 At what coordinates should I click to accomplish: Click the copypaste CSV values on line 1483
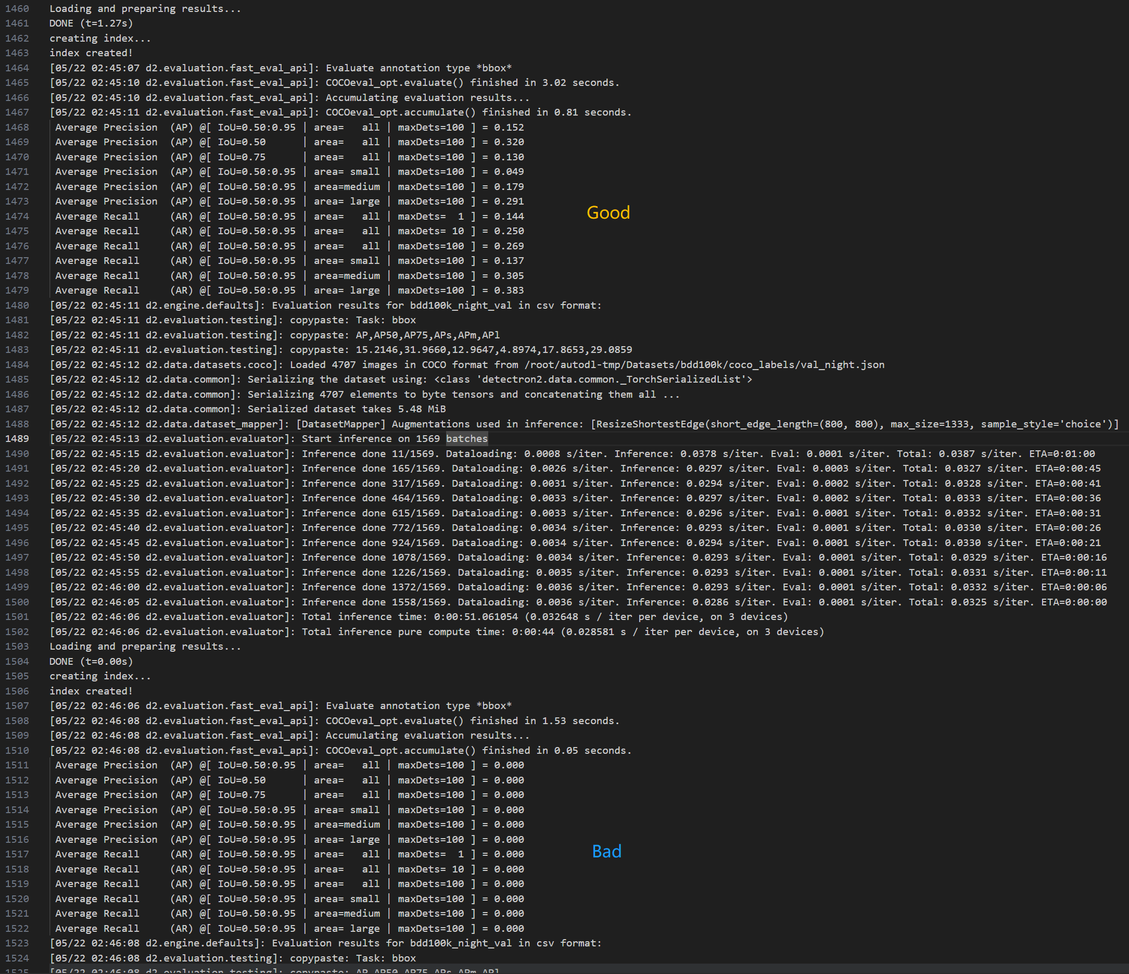[490, 349]
